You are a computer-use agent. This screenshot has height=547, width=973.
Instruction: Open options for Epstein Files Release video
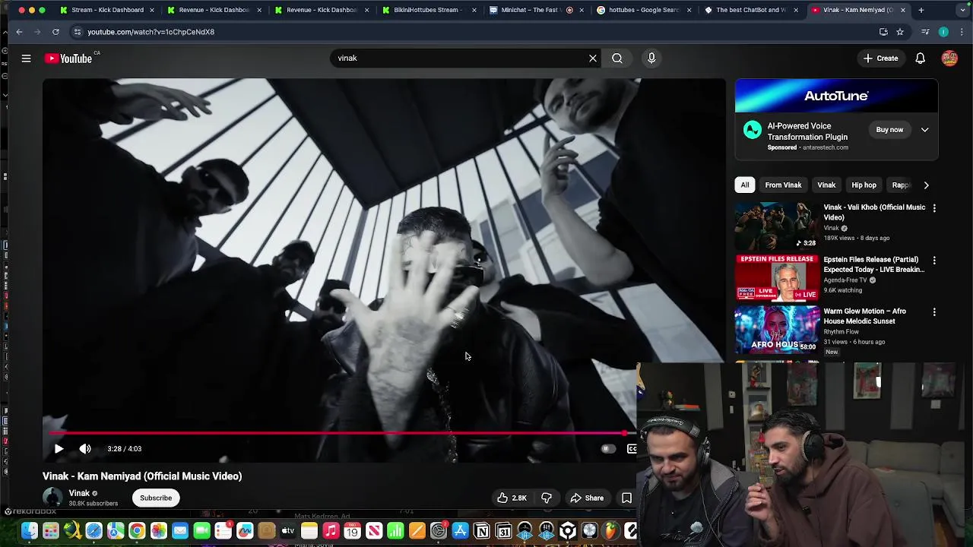click(x=934, y=261)
